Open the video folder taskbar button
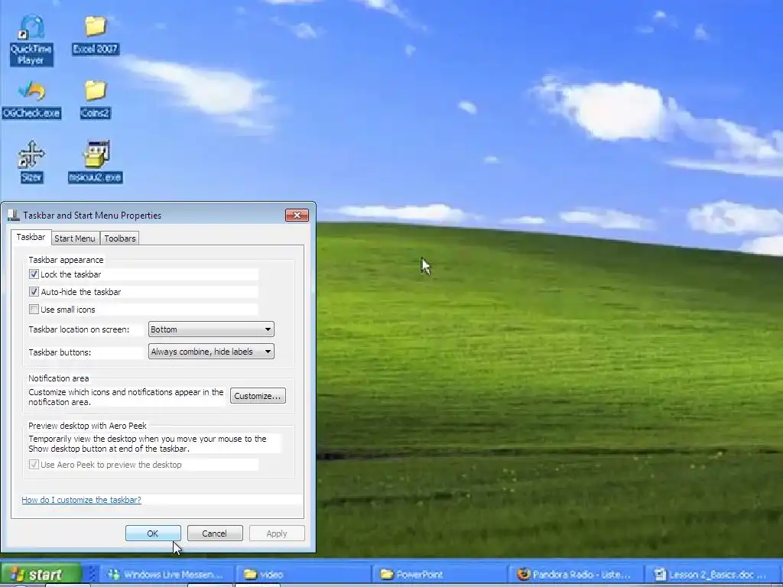This screenshot has width=783, height=587. (x=304, y=575)
